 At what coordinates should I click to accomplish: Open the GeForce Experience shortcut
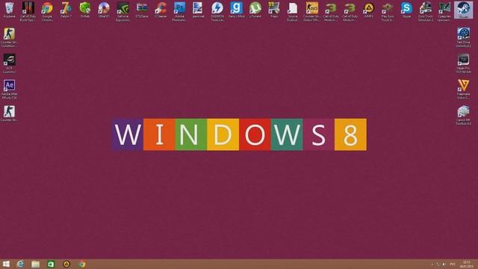(122, 12)
